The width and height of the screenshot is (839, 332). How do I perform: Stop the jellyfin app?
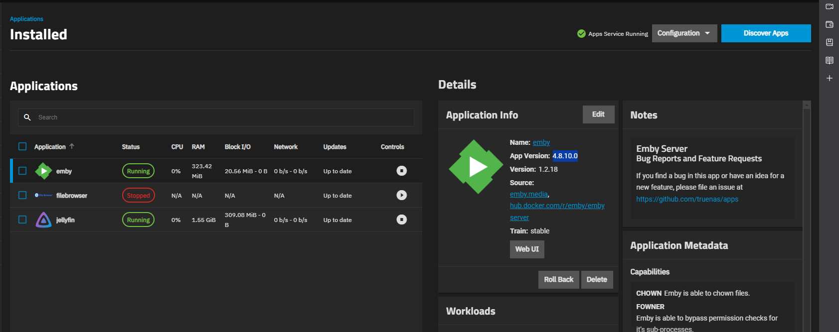click(x=401, y=220)
